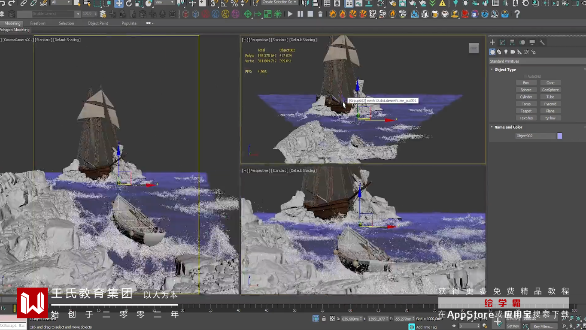Stop the simulation with stop button

click(x=310, y=14)
